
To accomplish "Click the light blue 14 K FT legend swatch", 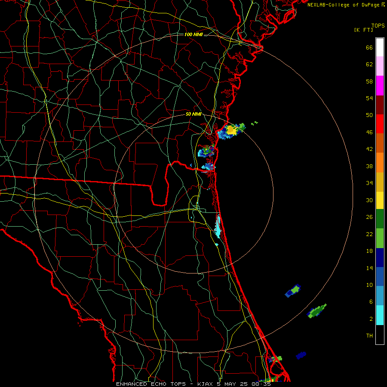I will coord(380,296).
